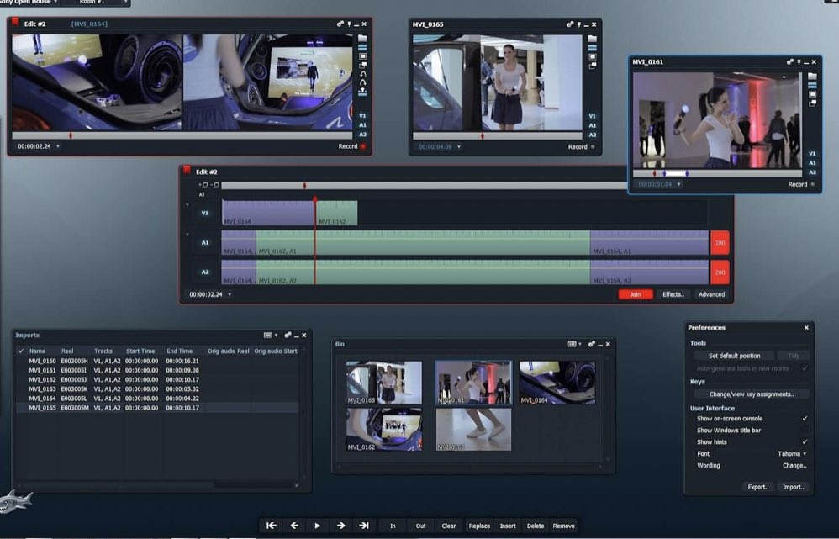This screenshot has height=539, width=839.
Task: Click the red flag on Edit #2 timeline
Action: pyautogui.click(x=187, y=170)
